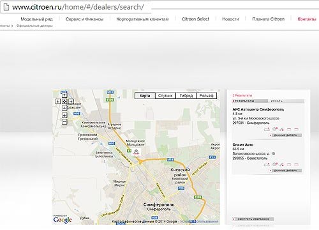Zoom in the map with the plus button
The image size is (319, 230).
(x=64, y=115)
